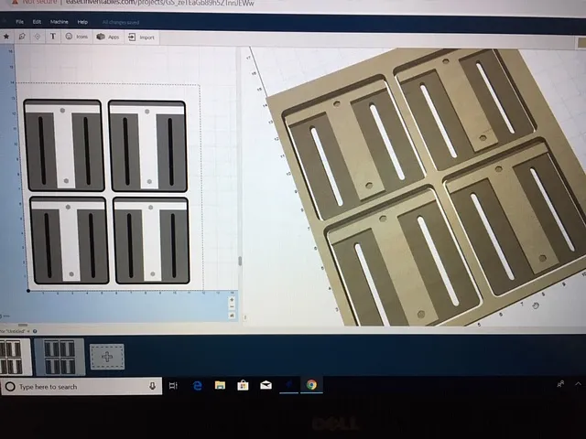Zoom out on the design canvas
The height and width of the screenshot is (439, 586).
tap(232, 307)
